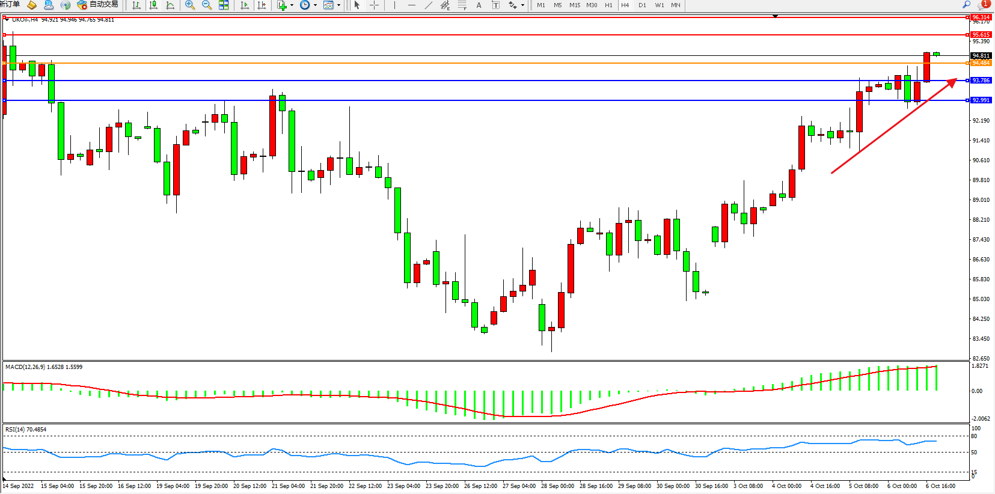The width and height of the screenshot is (995, 494).
Task: Click the zoom in magnifier icon
Action: pos(190,5)
